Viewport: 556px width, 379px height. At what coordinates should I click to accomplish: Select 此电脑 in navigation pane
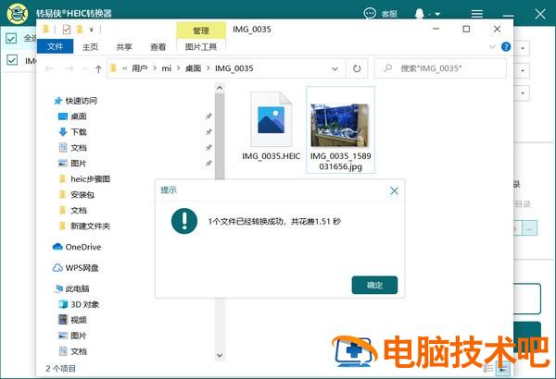71,288
